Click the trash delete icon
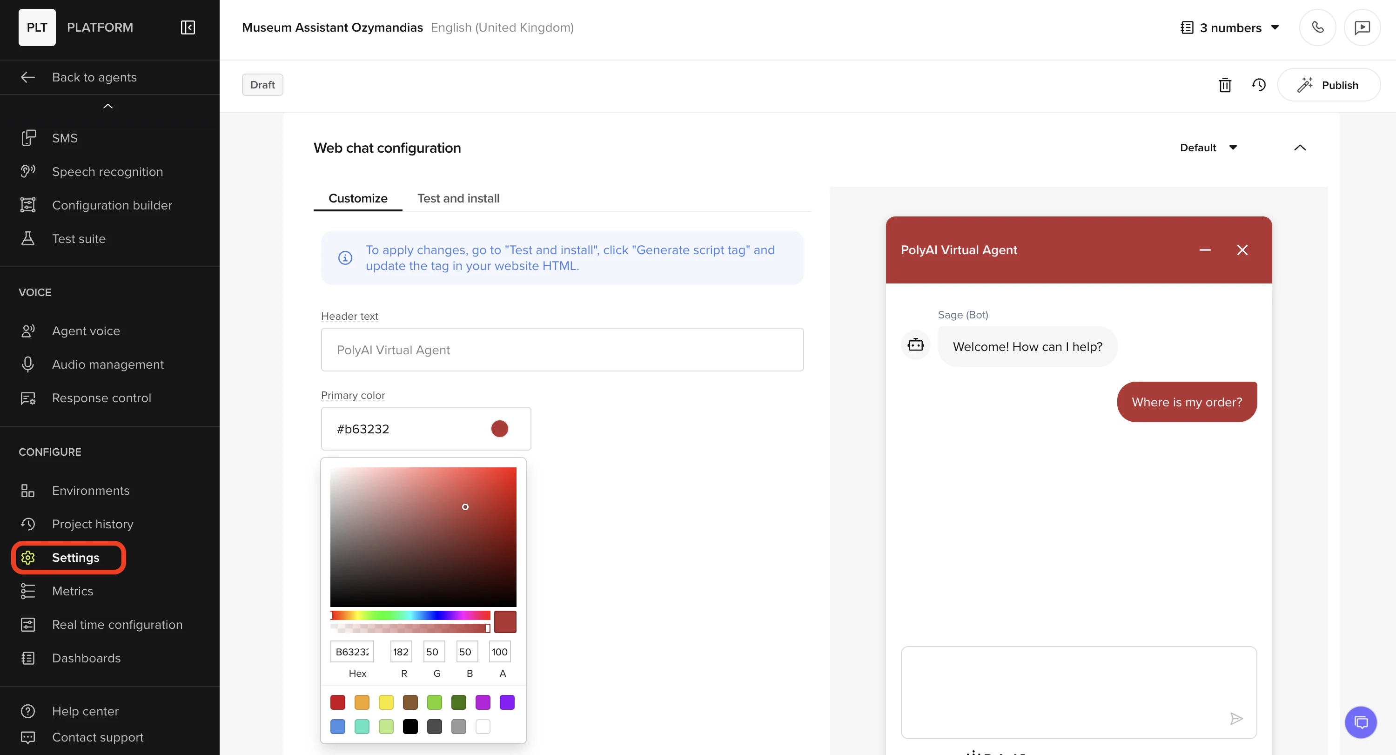This screenshot has height=755, width=1396. pos(1225,85)
